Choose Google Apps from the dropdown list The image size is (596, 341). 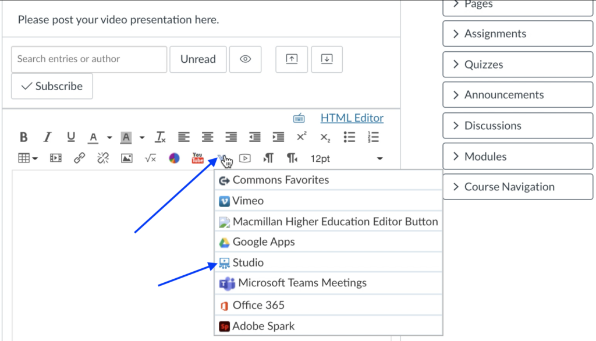(264, 242)
